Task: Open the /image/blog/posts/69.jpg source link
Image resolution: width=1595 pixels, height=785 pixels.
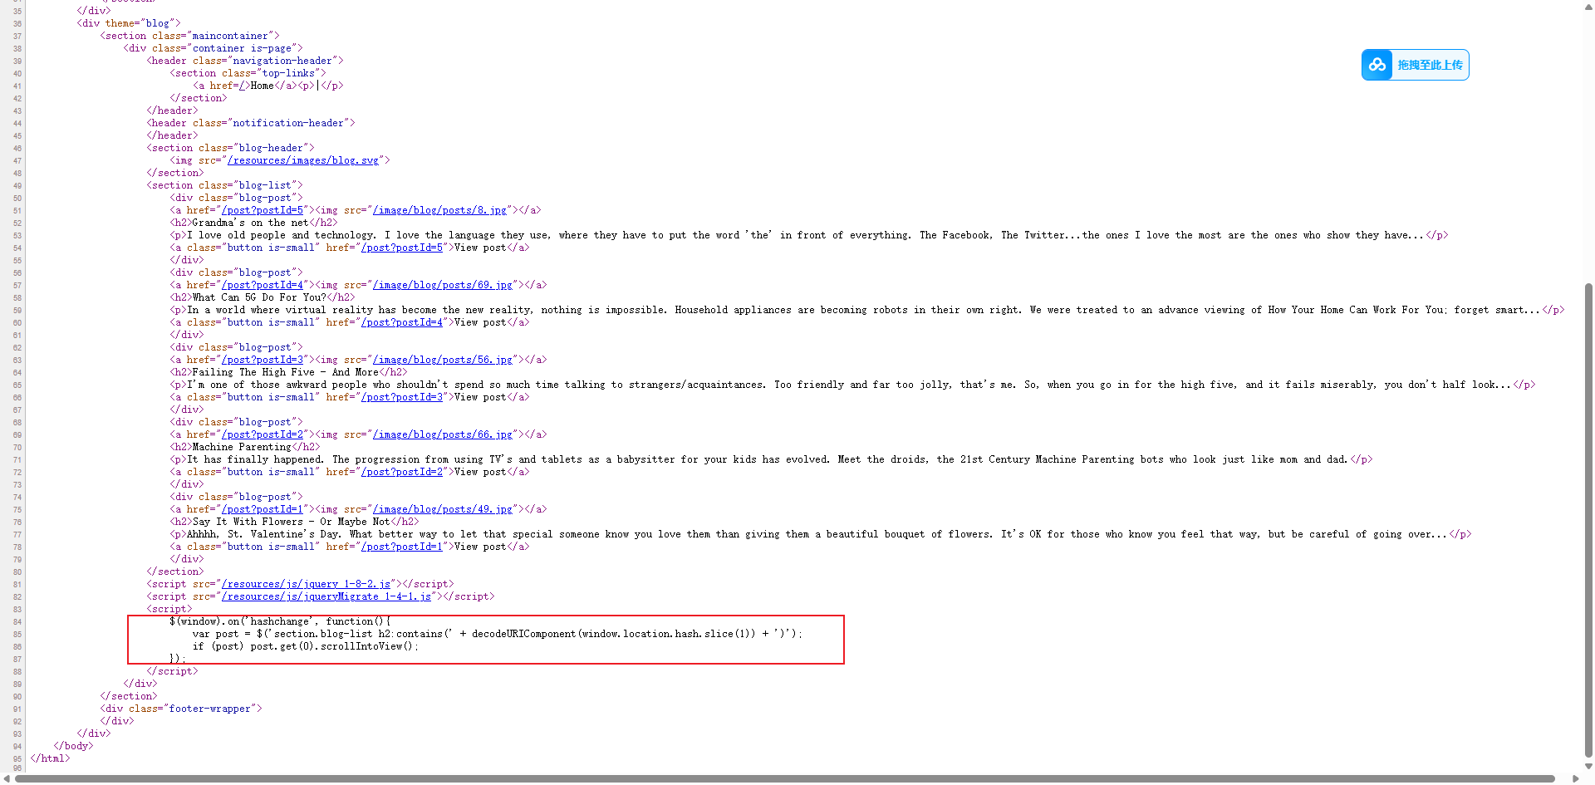Action: pos(443,285)
